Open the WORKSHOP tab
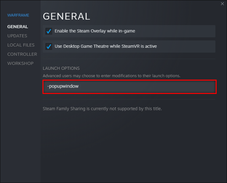Viewport: 227px width, 183px height. [20, 63]
